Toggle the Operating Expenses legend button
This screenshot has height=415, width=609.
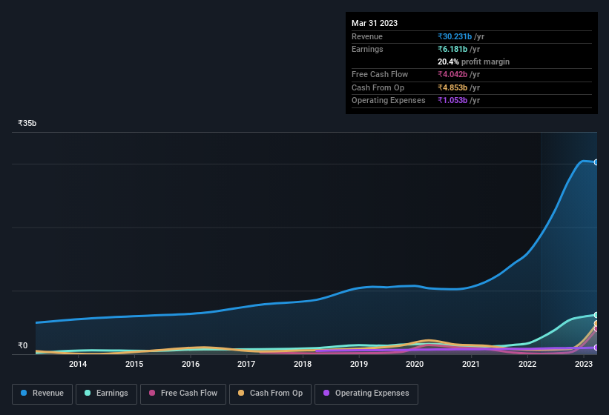366,394
